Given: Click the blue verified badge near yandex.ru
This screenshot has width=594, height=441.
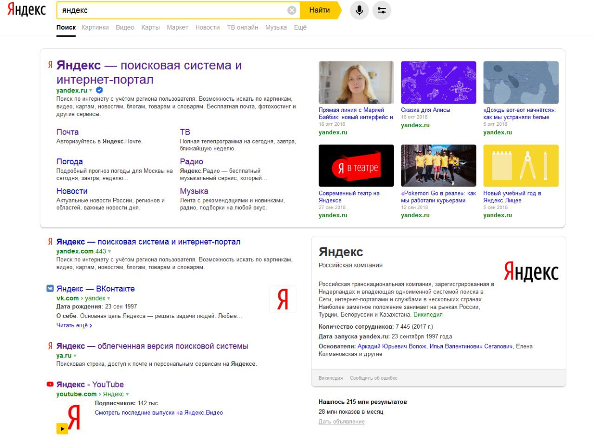Looking at the screenshot, I should point(99,90).
